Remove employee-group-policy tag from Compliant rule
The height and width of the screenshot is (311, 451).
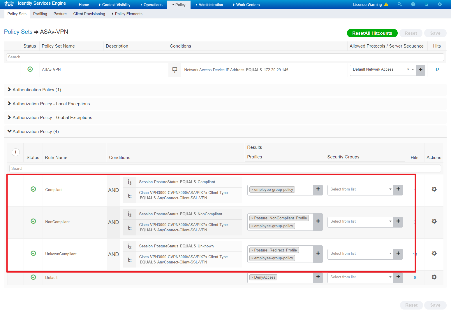pyautogui.click(x=252, y=190)
